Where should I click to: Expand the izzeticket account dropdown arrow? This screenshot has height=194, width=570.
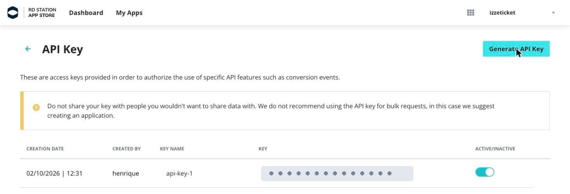tap(553, 13)
